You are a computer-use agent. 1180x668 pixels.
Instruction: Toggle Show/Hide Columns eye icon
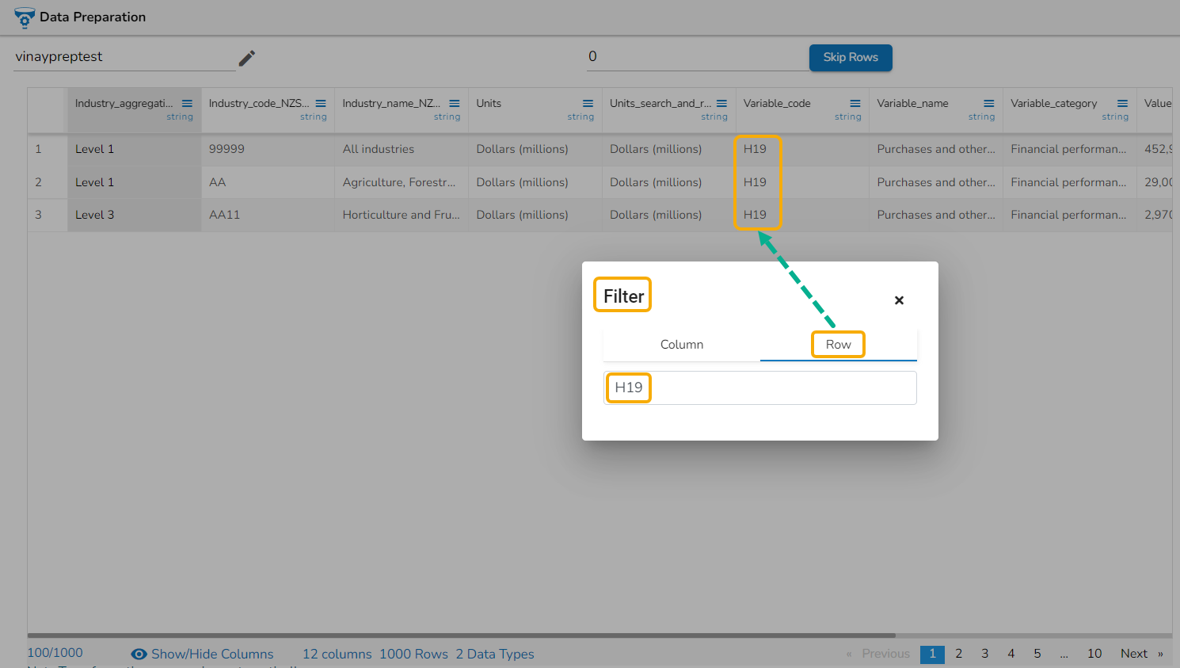coord(139,654)
